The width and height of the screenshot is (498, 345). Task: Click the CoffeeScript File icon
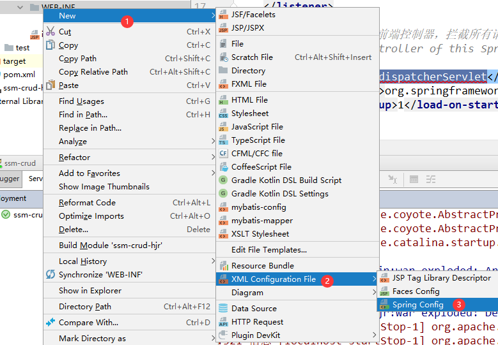tap(223, 166)
